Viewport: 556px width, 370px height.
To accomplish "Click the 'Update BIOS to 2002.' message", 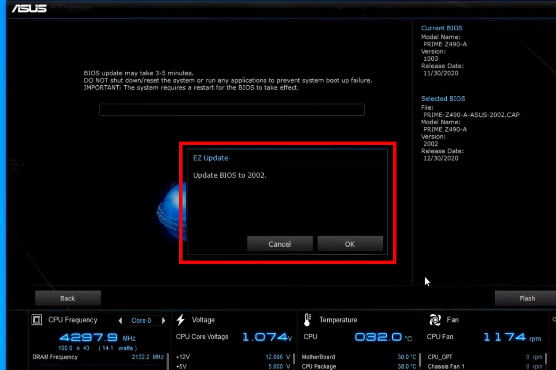I will tap(230, 175).
